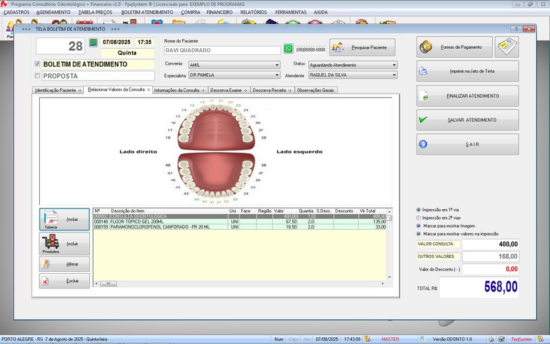Expand the Convenio AMIL dropdown
This screenshot has height=344, width=550.
point(277,65)
